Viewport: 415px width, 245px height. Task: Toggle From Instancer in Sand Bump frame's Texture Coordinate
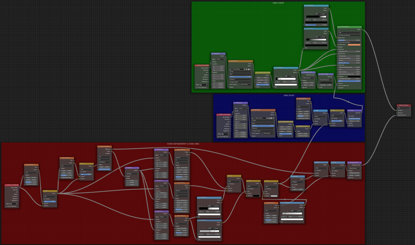point(218,137)
